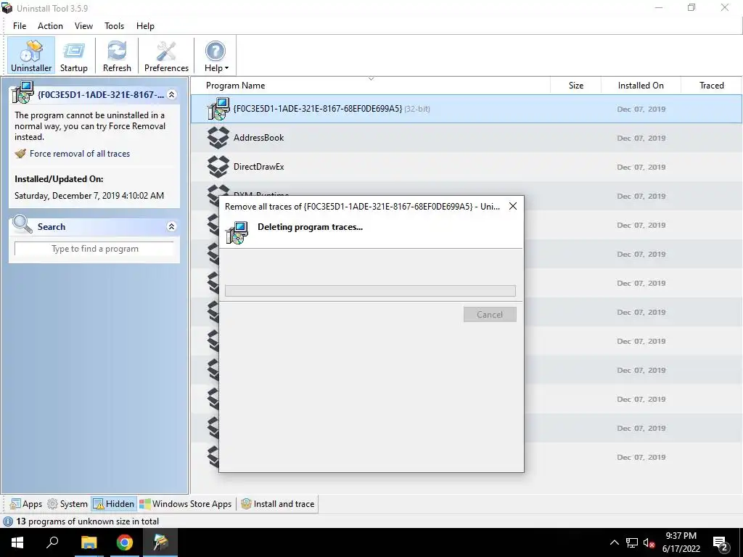Viewport: 743px width, 557px height.
Task: Select the AddressBook program entry
Action: point(467,138)
